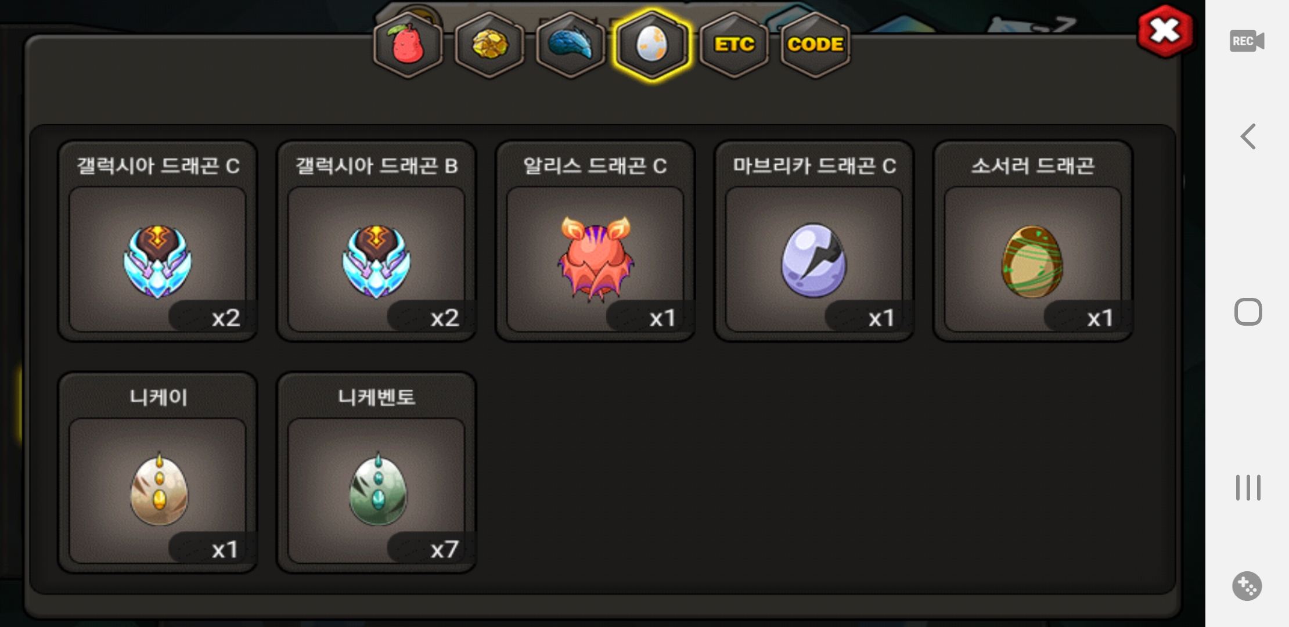Tap the x2 count on 갤럭시아 드래곤 C
The image size is (1289, 627).
pyautogui.click(x=226, y=318)
